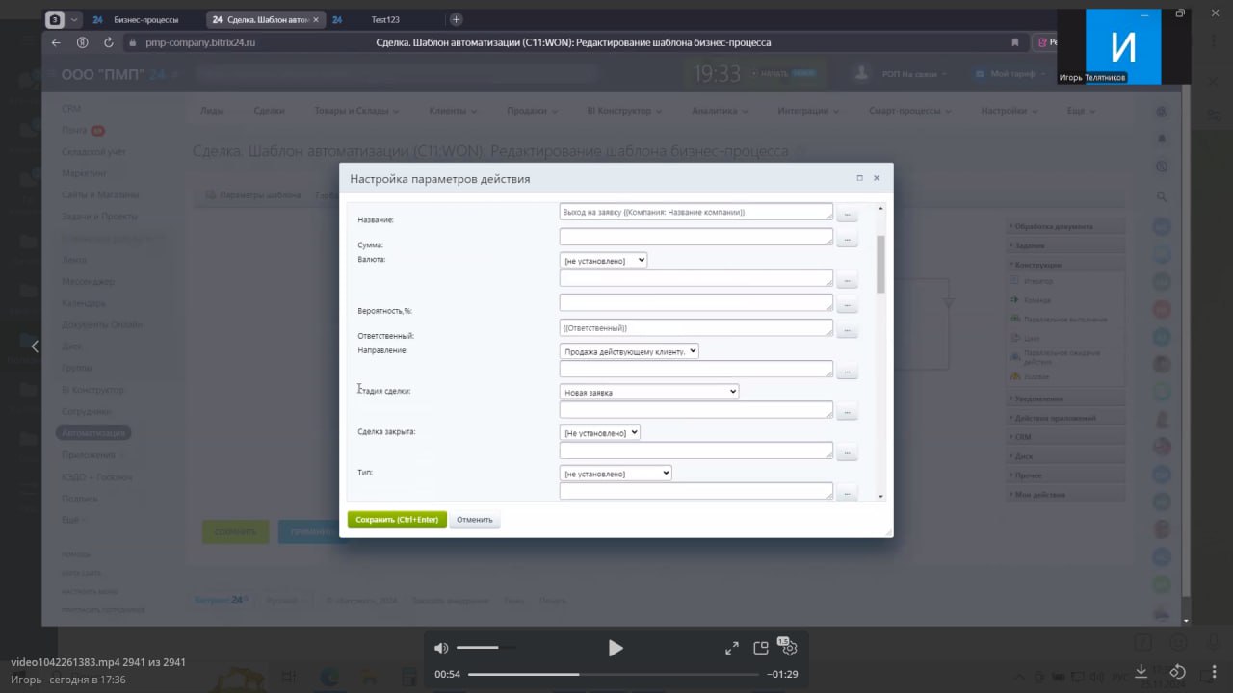Open Задачи и Проекты in sidebar
Screen dimensions: 1233x693
pos(99,217)
